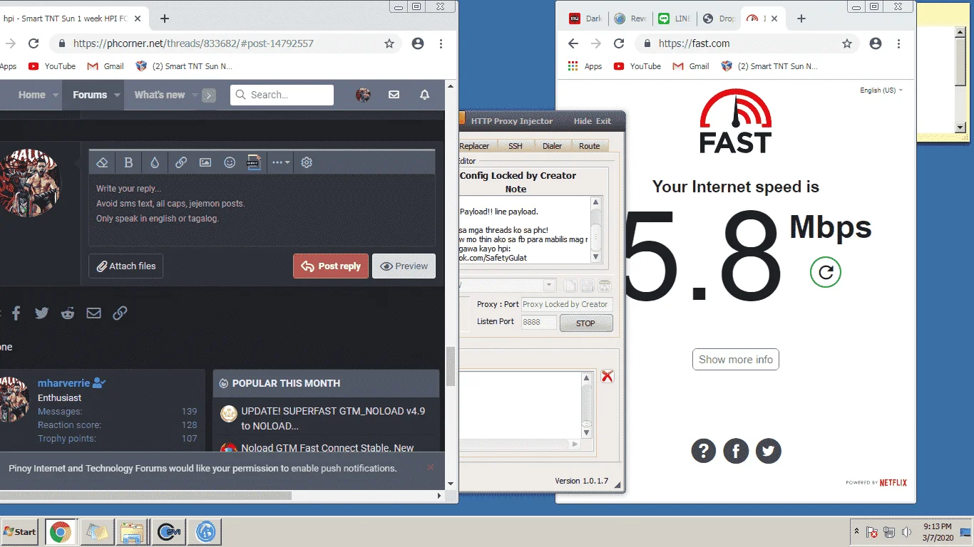Click the forum page vertical scrollbar thumb

coord(451,366)
